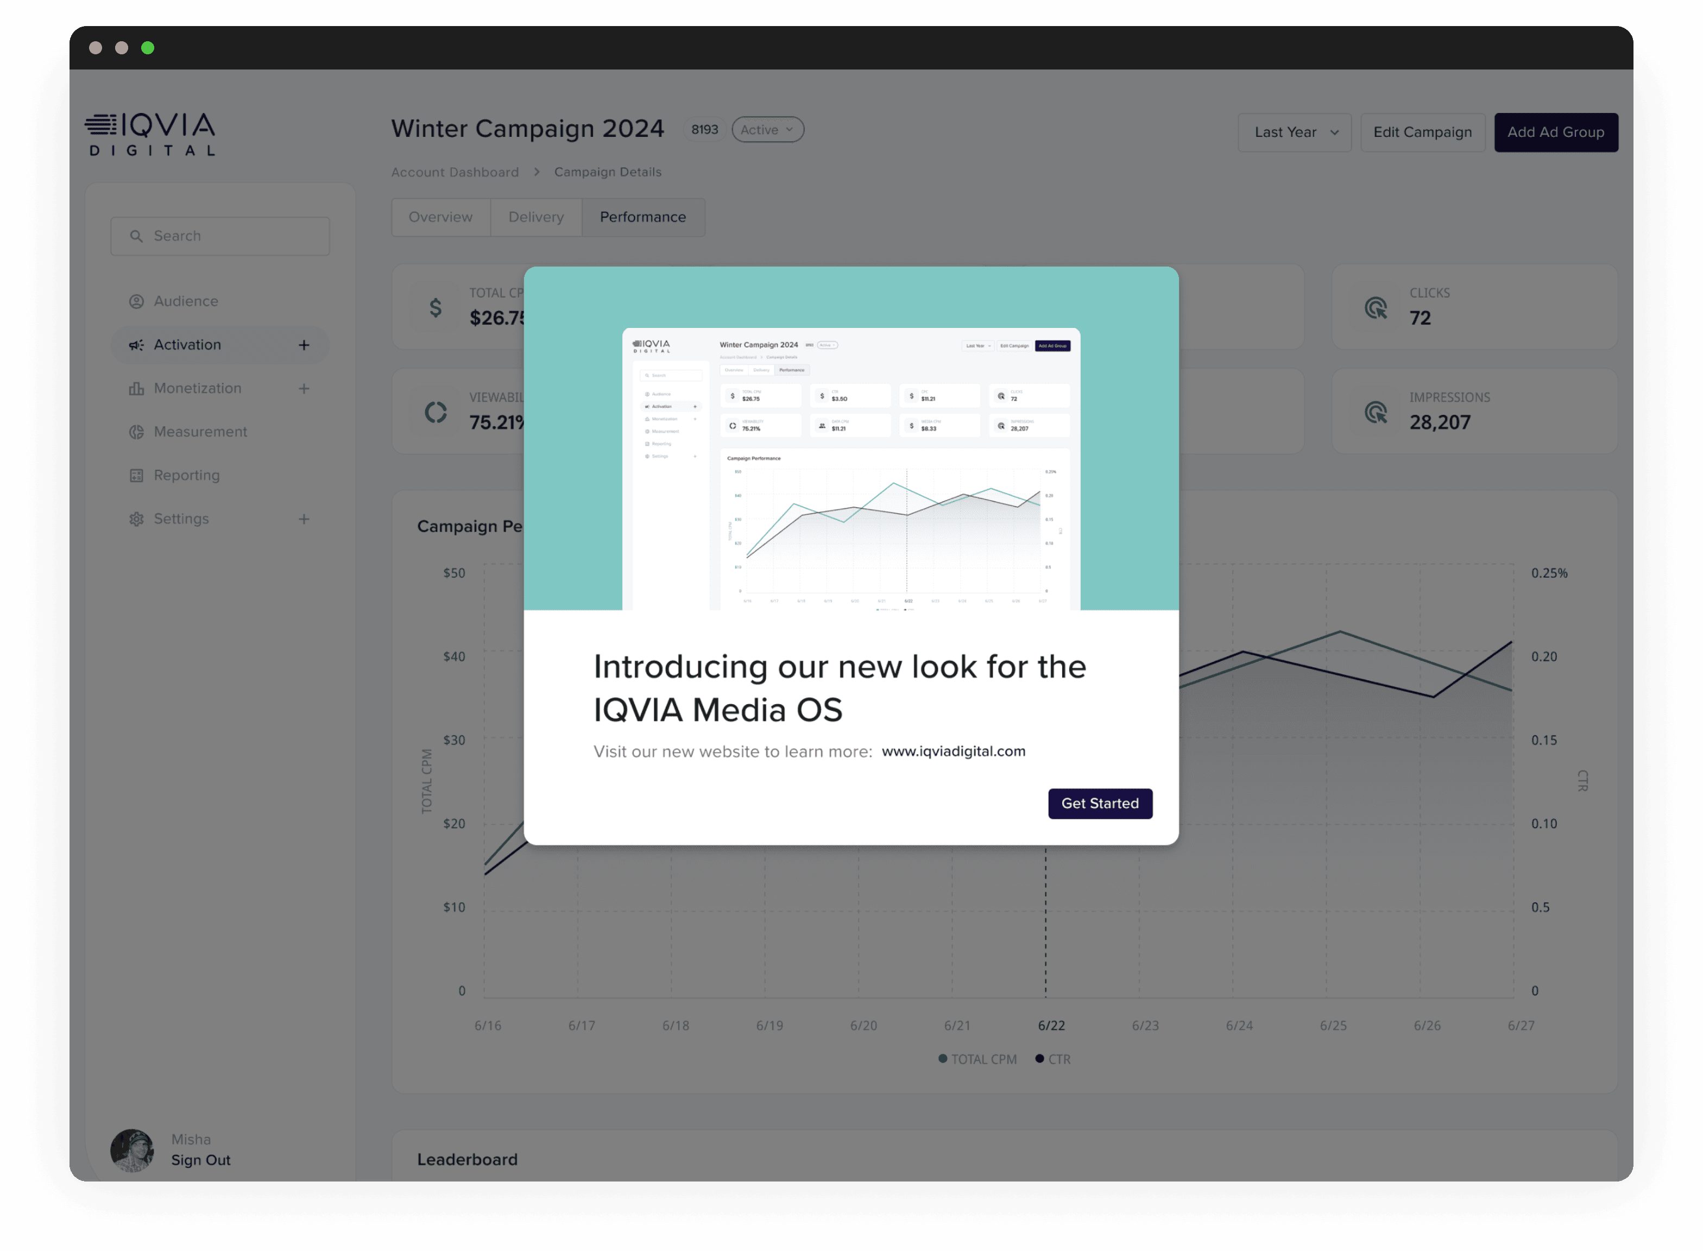Click the Audience person icon
The height and width of the screenshot is (1251, 1703).
[x=136, y=301]
